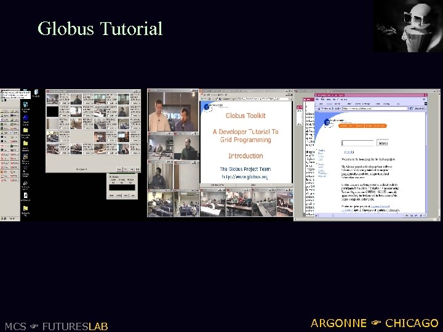
Task: Click the black display in small audio window
Action: [122, 188]
